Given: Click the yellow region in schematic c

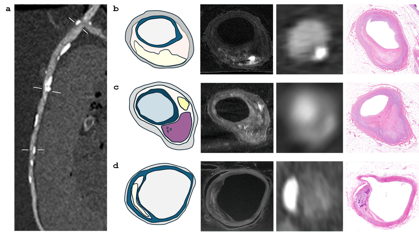Looking at the screenshot, I should [x=183, y=104].
